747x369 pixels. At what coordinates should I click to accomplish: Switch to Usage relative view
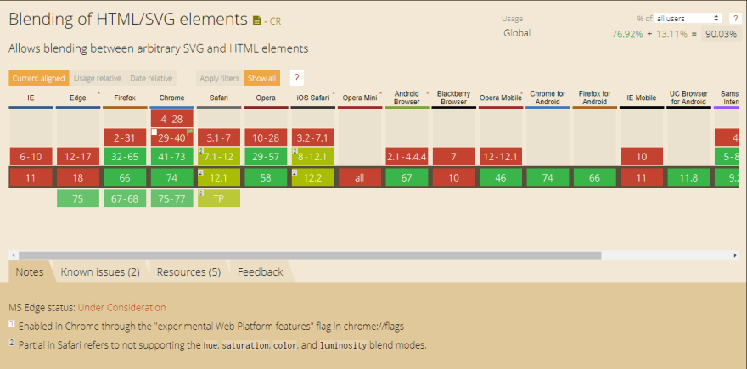click(98, 78)
